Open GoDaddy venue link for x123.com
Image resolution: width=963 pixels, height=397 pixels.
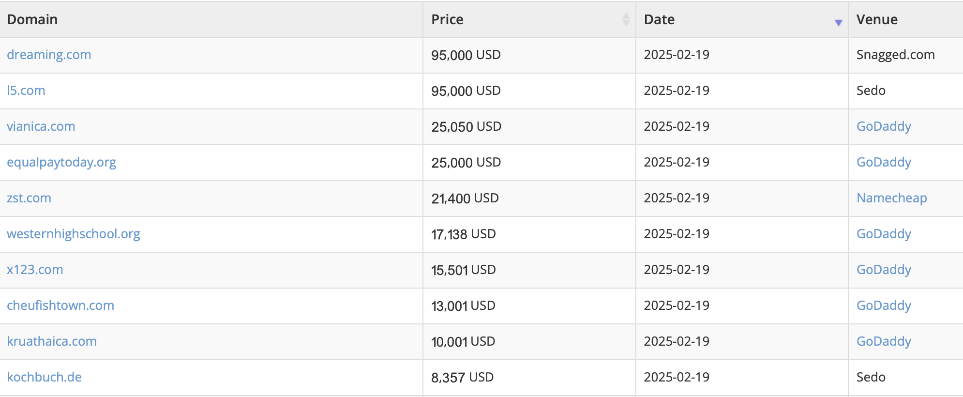[x=884, y=270]
